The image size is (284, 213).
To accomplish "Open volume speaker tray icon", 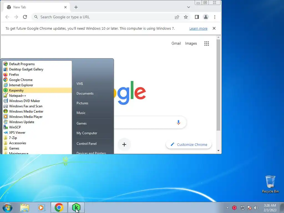I will (256, 208).
